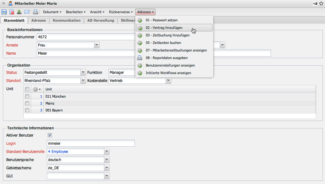The height and width of the screenshot is (184, 325).
Task: Click the green download arrow toolbar icon
Action: click(x=19, y=12)
